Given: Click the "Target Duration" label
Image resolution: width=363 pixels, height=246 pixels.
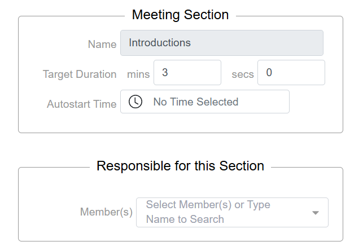Looking at the screenshot, I should point(80,74).
